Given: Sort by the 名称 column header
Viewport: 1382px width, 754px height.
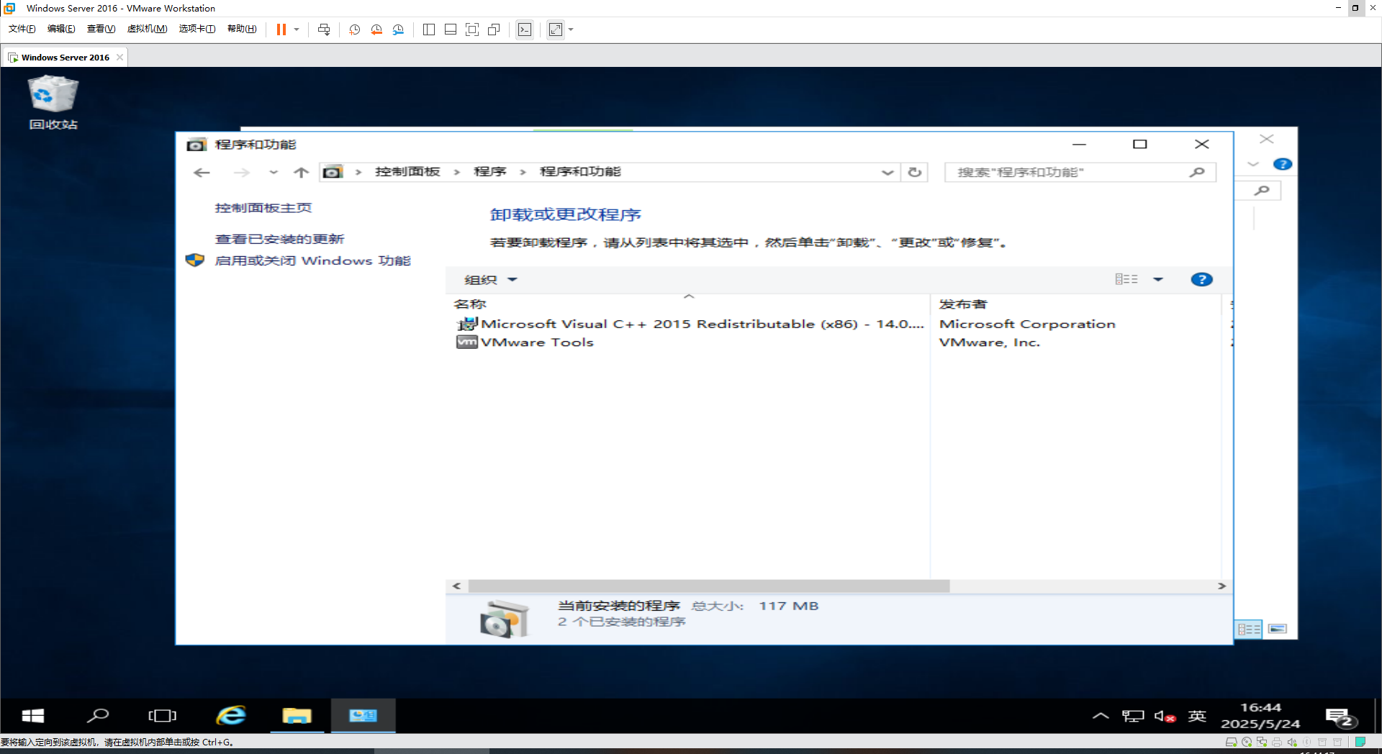Looking at the screenshot, I should (687, 304).
